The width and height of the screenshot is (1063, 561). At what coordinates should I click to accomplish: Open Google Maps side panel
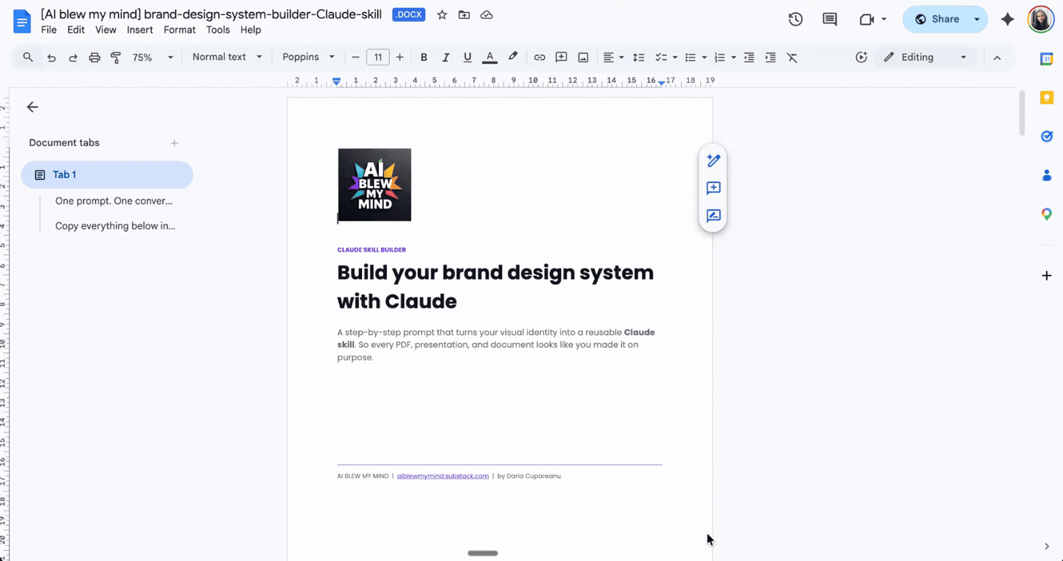tap(1046, 214)
